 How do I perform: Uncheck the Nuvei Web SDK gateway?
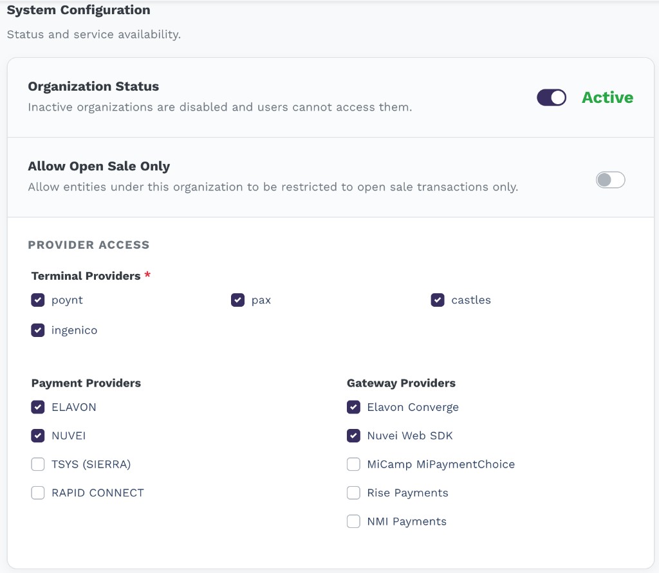353,435
